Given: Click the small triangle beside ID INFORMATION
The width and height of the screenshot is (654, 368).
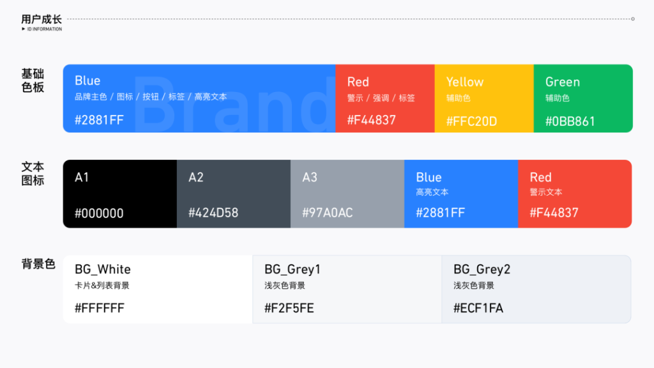Looking at the screenshot, I should click(24, 29).
